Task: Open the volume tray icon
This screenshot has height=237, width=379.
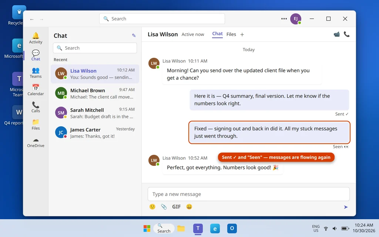Action: pyautogui.click(x=335, y=228)
